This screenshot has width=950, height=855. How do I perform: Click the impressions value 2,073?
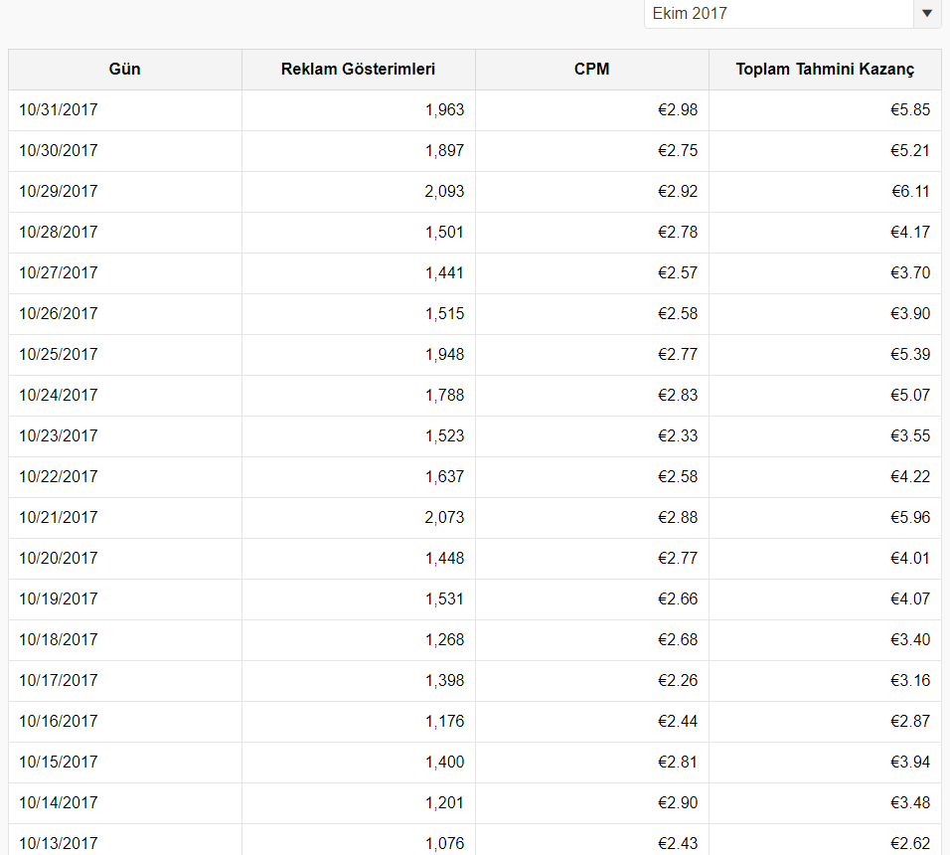click(x=445, y=517)
